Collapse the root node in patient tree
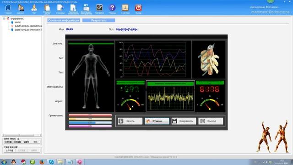Screen dimensions: 293x165 [4, 19]
